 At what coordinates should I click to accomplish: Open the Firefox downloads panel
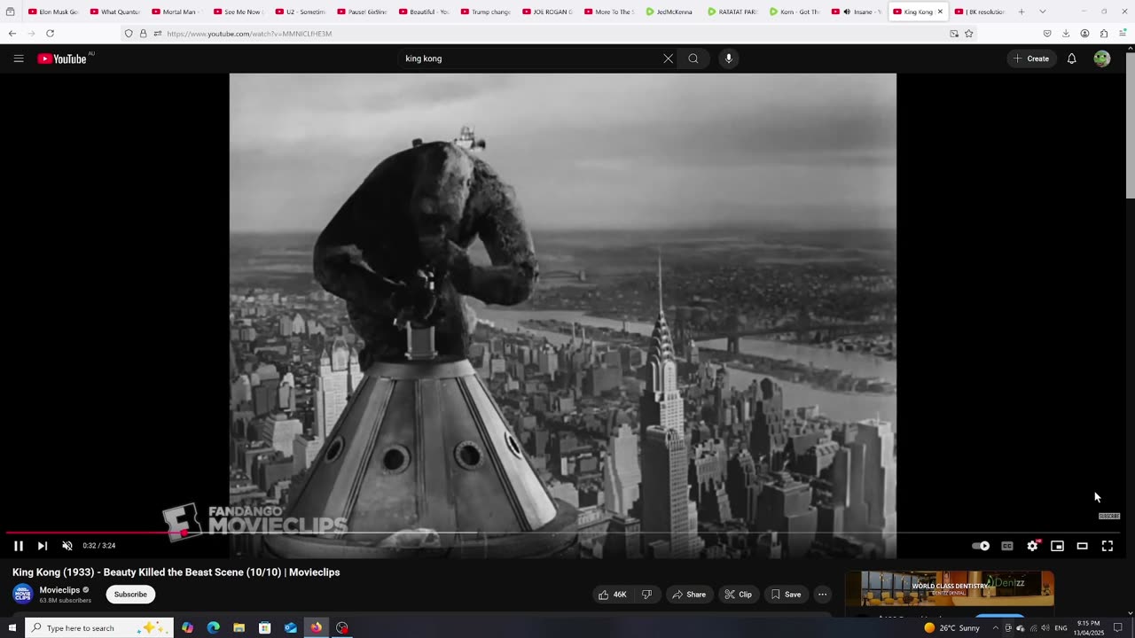click(x=1066, y=34)
